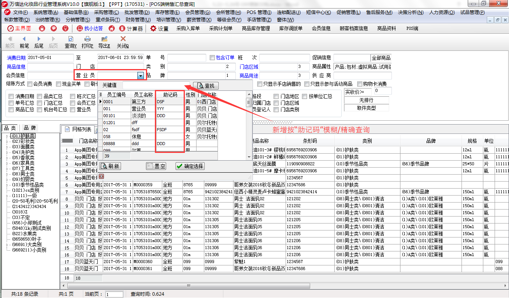Click the 关键值 keyword input field

point(156,85)
